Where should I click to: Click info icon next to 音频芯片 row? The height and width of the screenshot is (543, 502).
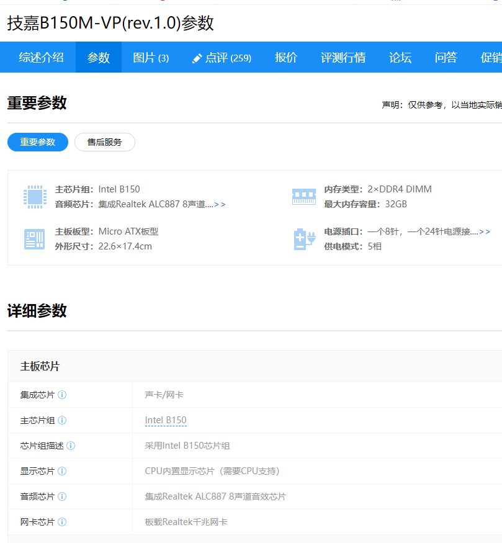(x=62, y=496)
